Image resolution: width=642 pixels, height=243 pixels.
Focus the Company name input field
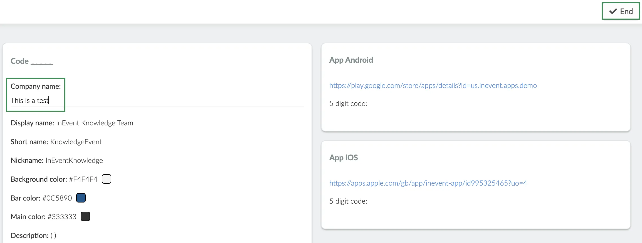157,100
